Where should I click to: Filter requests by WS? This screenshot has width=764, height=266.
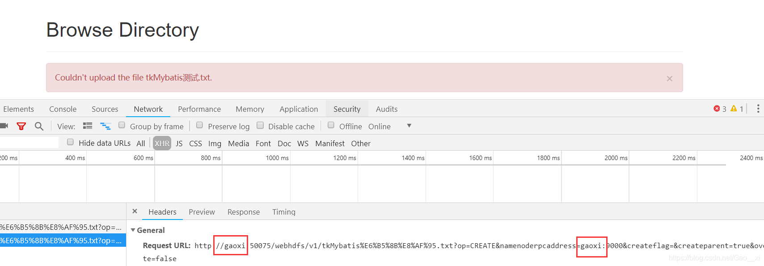(x=303, y=144)
